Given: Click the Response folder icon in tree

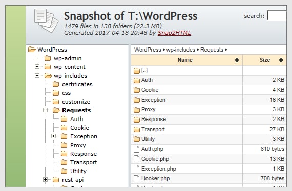Looking at the screenshot, I should (64, 154).
